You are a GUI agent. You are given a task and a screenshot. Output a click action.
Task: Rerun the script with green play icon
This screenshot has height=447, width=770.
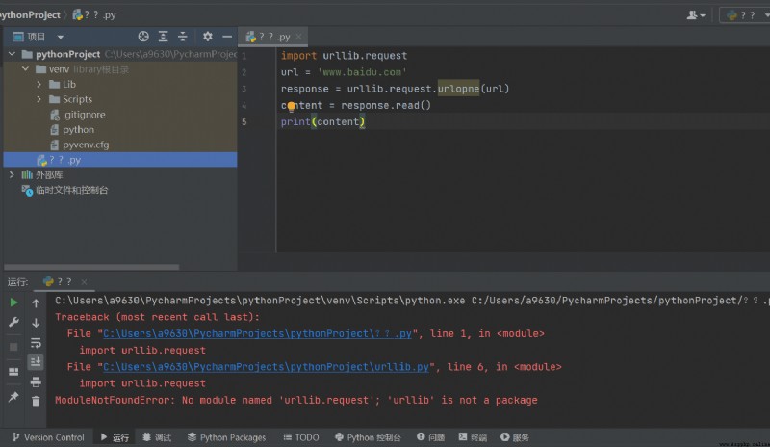[x=13, y=302]
